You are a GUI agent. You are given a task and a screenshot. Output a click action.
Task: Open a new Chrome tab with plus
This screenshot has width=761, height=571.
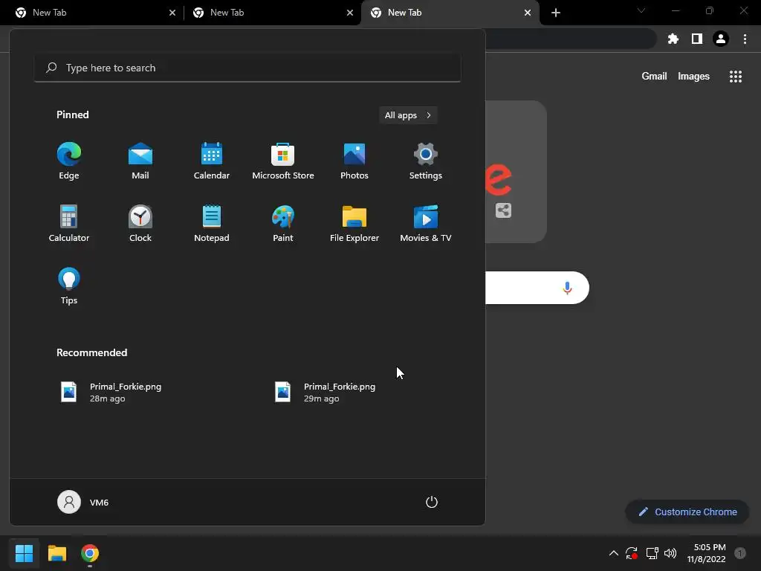point(556,13)
